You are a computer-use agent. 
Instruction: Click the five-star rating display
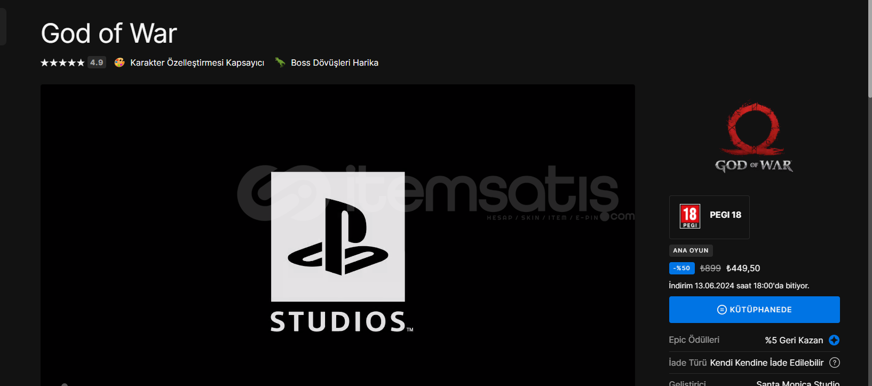62,62
